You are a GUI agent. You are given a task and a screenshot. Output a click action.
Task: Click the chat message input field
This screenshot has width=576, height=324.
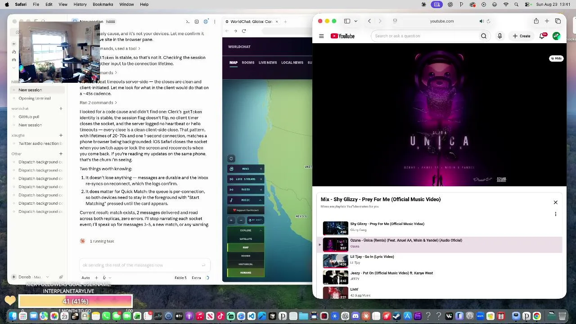[x=145, y=265]
